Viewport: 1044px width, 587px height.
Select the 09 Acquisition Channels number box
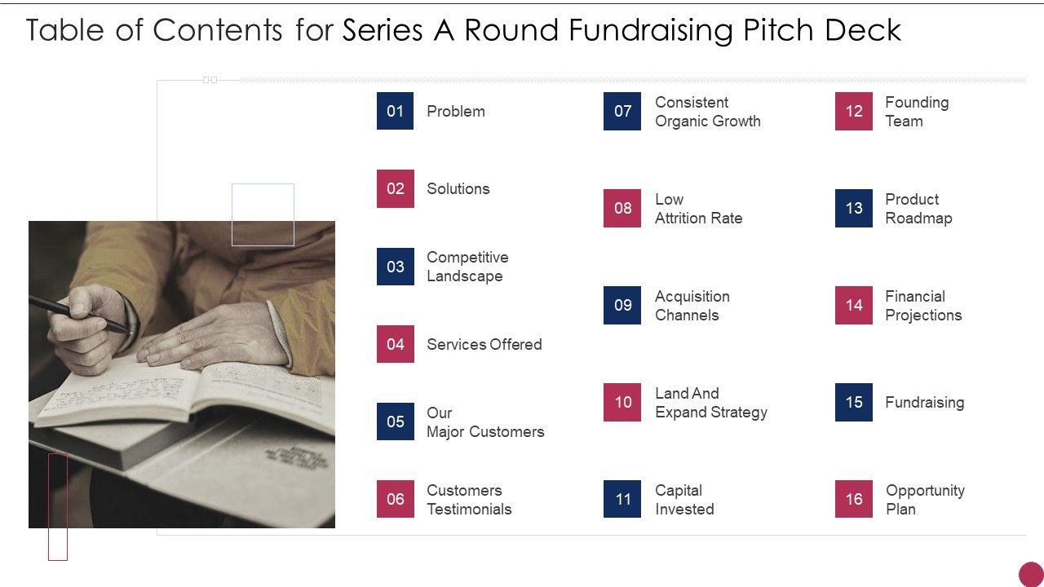(x=622, y=305)
